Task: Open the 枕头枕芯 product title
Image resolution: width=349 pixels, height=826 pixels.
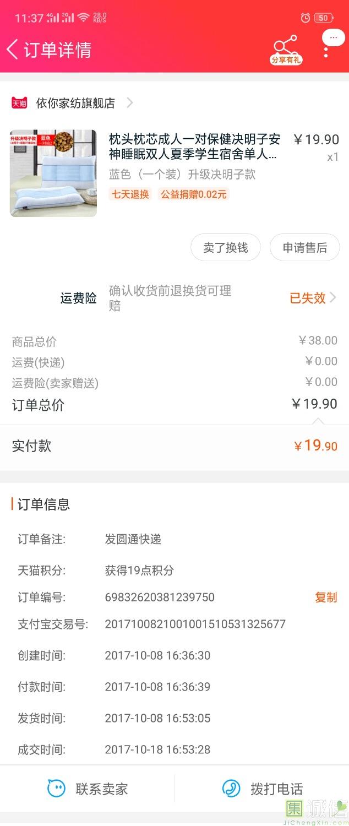Action: point(194,146)
